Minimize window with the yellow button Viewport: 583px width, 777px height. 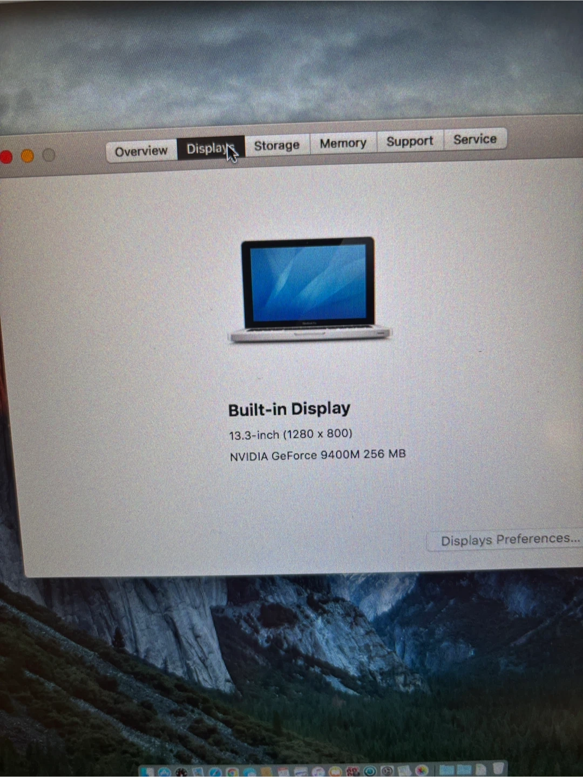coord(28,156)
